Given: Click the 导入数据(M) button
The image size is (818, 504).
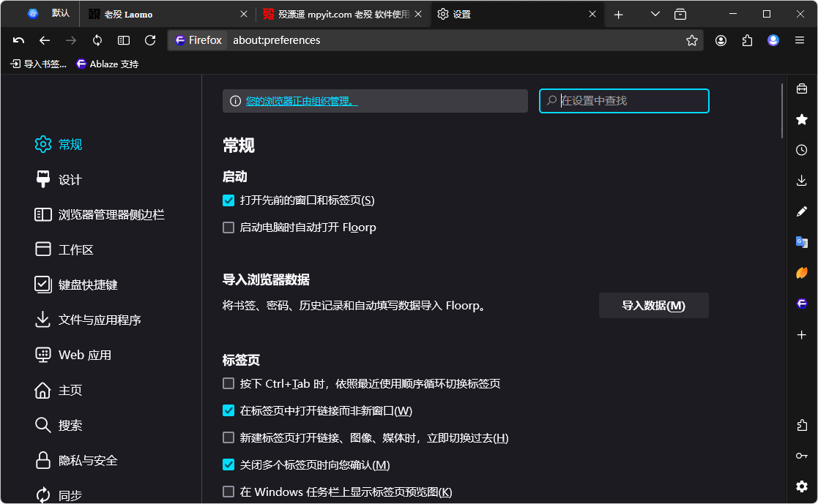Looking at the screenshot, I should (654, 306).
